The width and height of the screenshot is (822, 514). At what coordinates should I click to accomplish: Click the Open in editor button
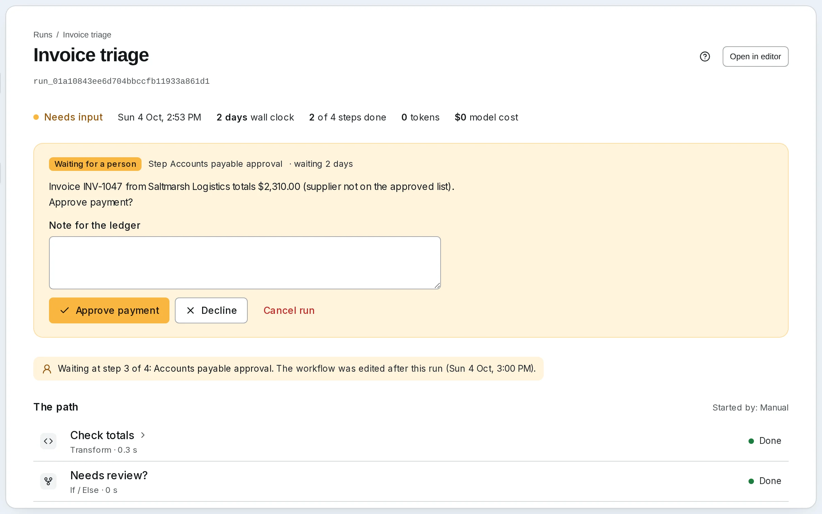pyautogui.click(x=755, y=57)
